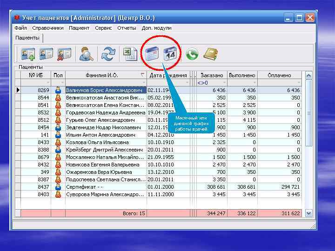Screen dimensions: 335x251
Task: Select patient Гурьев Олег Александрович
Action: [x=106, y=120]
